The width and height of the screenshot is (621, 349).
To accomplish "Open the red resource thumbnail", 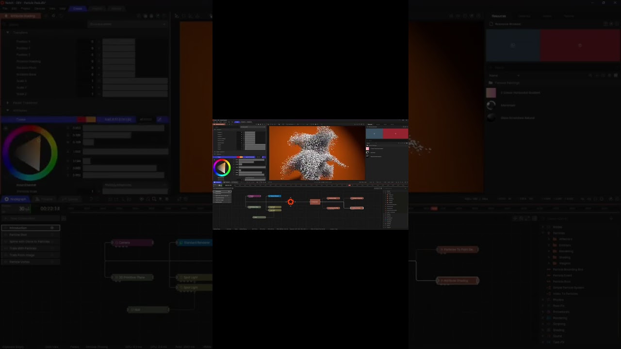I will 580,46.
